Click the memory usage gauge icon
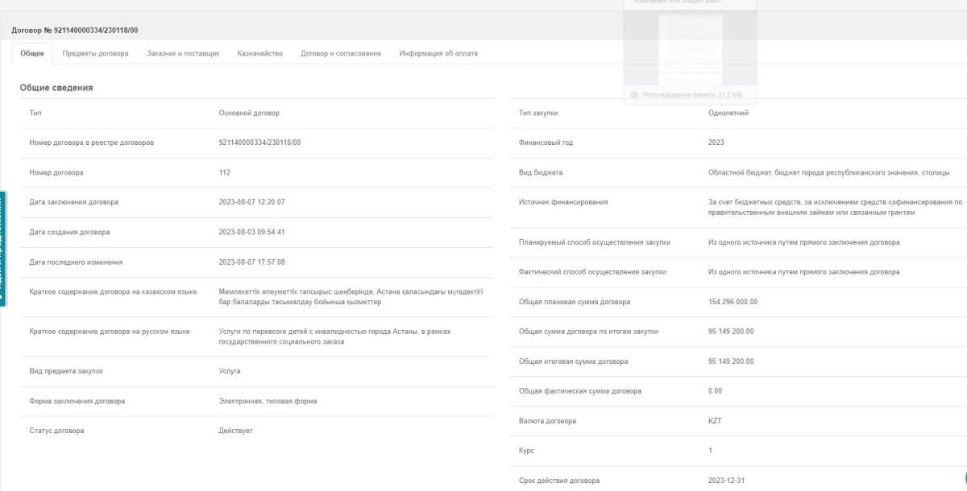Screen dimensions: 967x491 [x=634, y=95]
